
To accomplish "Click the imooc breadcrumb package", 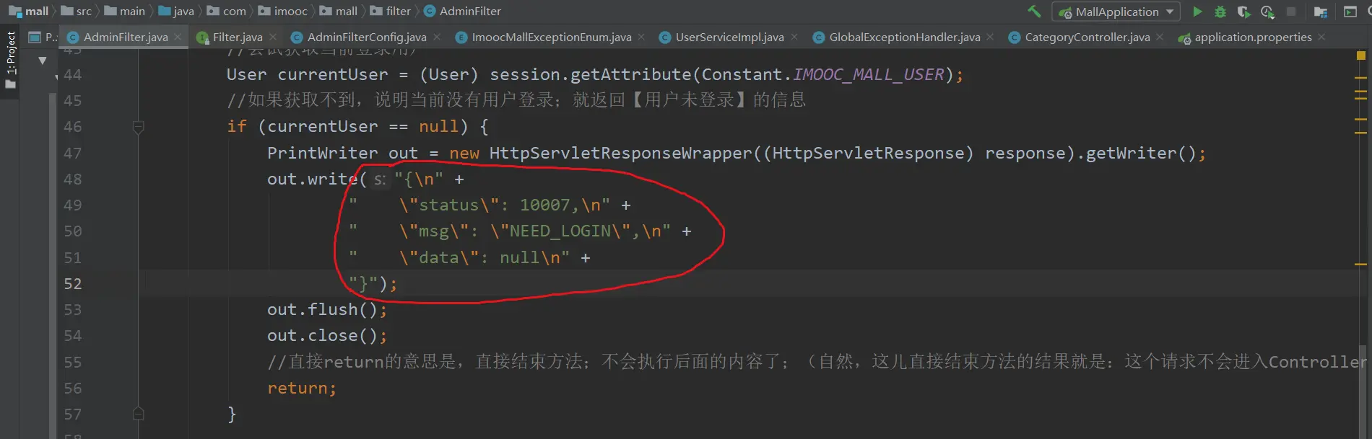I will pyautogui.click(x=283, y=11).
